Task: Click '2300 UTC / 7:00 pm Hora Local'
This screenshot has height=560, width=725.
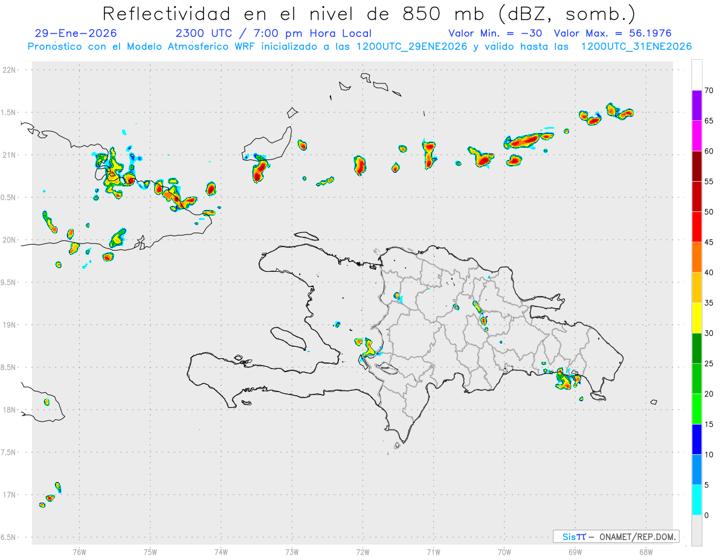Action: point(273,33)
